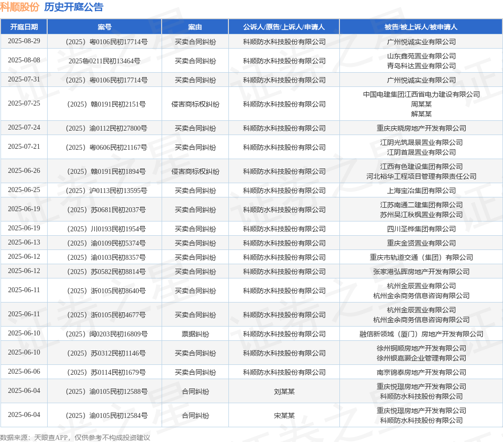Screen dimensions: 503x442
Task: Click the date cell 2025-06-25
Action: click(24, 190)
